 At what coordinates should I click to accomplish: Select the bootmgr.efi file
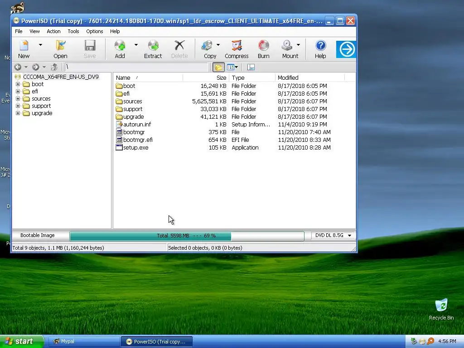coord(138,140)
